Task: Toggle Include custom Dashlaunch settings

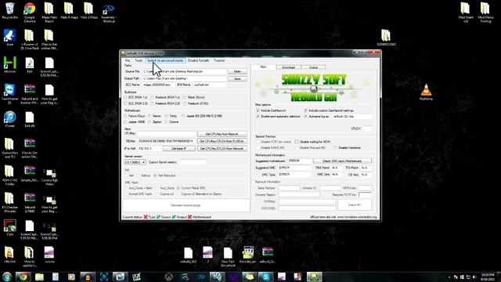Action: pyautogui.click(x=306, y=110)
